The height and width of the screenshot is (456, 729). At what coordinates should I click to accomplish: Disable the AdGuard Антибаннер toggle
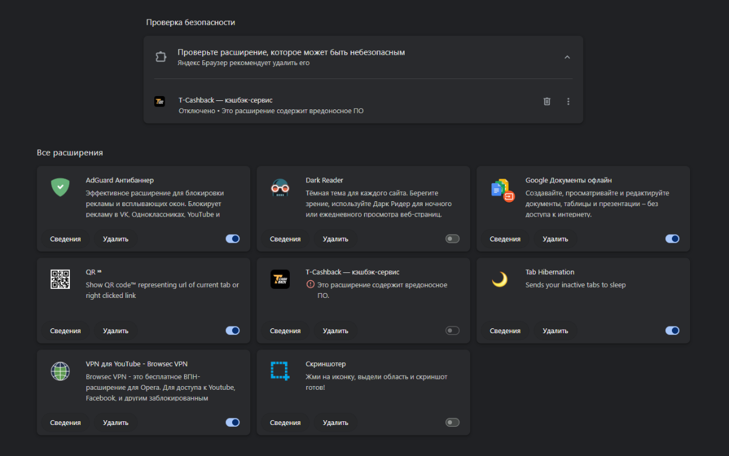point(233,239)
